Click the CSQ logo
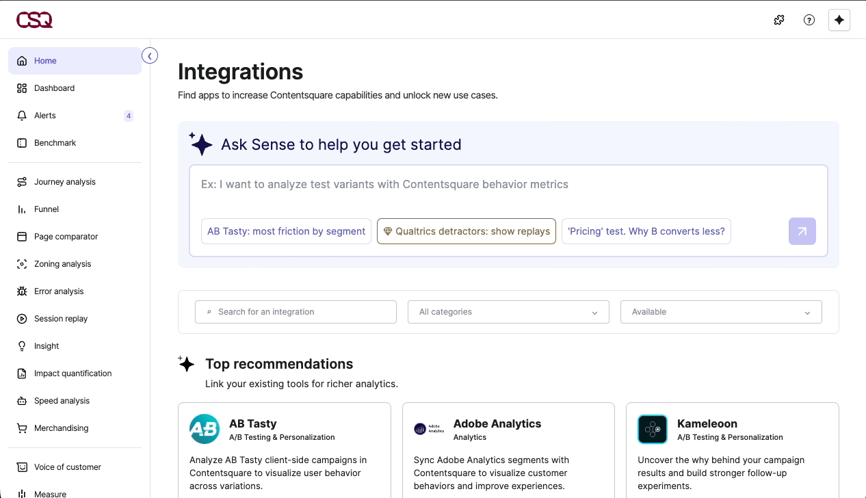866x498 pixels. click(34, 20)
